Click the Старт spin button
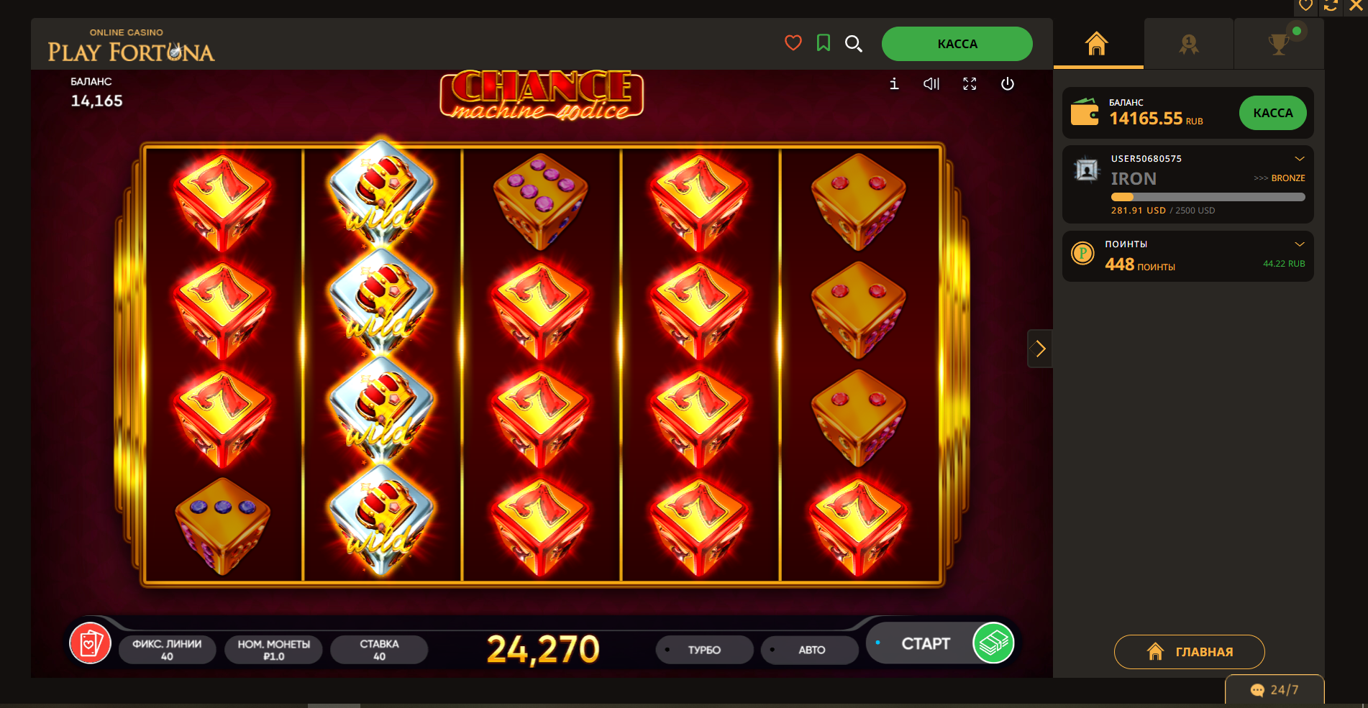Screen dimensions: 1368x708 [926, 643]
